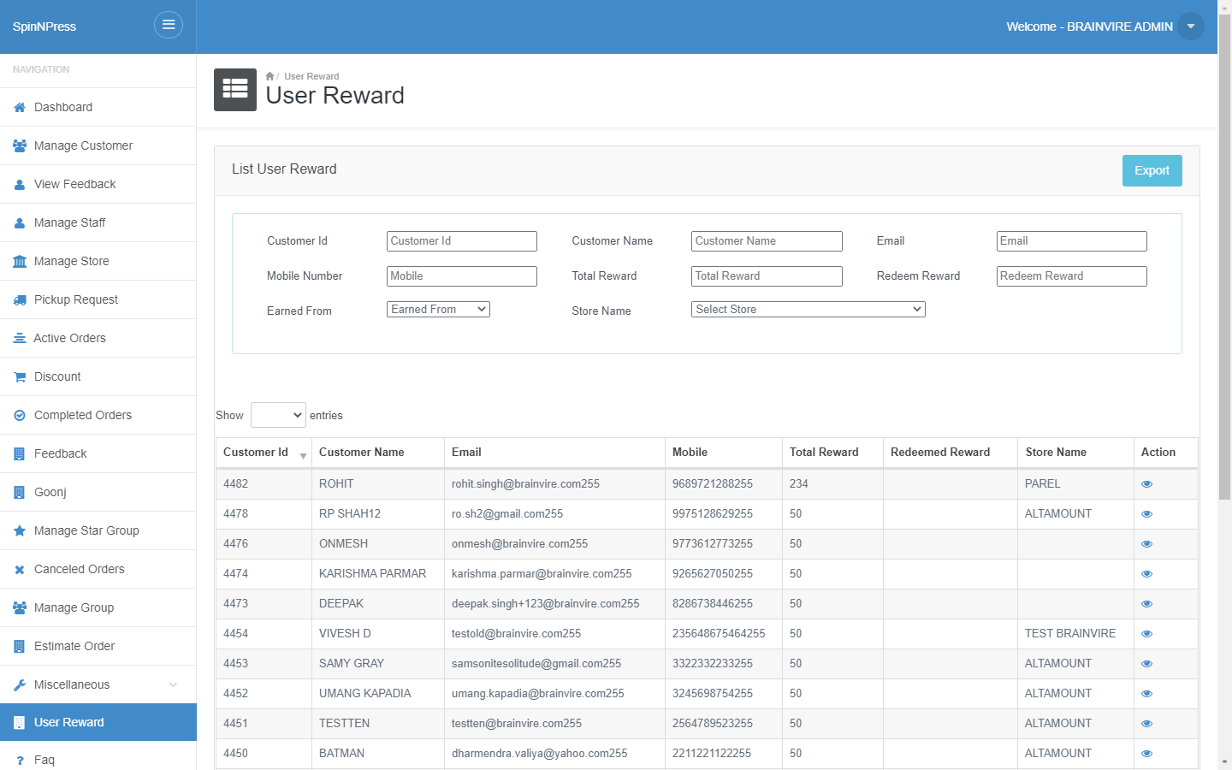Toggle the sidebar hamburger menu icon
This screenshot has width=1232, height=770.
click(x=169, y=25)
